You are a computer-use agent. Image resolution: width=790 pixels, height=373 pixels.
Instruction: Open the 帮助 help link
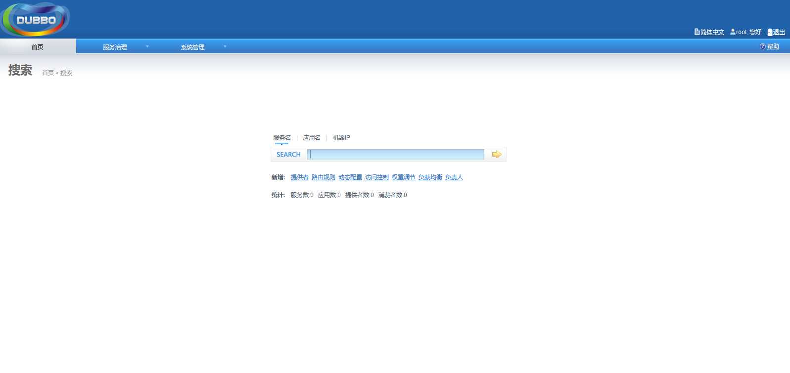[773, 46]
